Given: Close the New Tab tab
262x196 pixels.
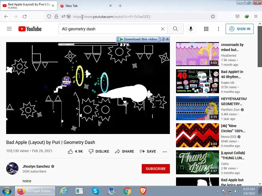Looking at the screenshot, I should [111, 6].
